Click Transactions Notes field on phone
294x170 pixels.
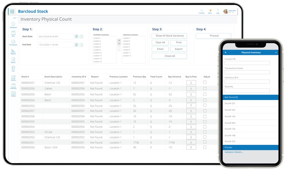coord(247,72)
